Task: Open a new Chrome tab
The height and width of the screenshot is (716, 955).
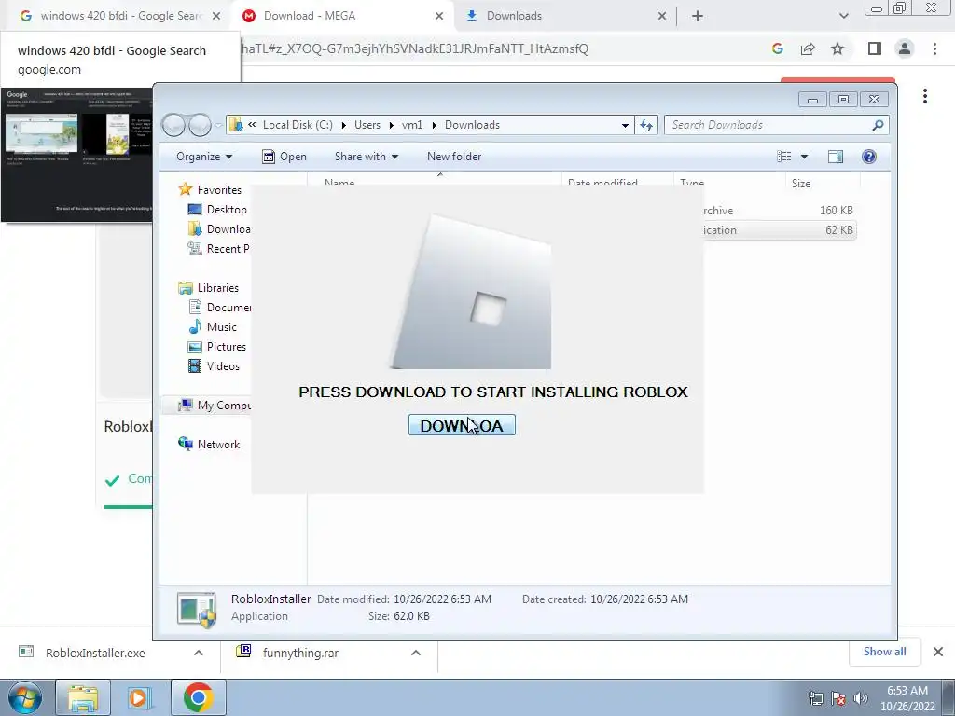Action: click(698, 16)
